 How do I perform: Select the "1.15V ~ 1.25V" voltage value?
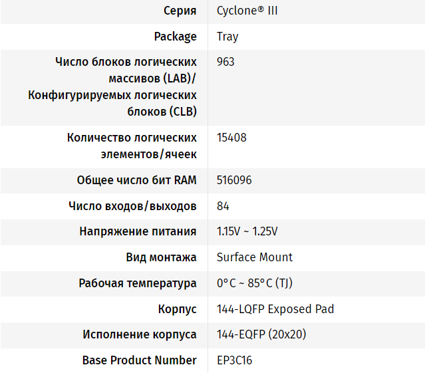pos(247,232)
